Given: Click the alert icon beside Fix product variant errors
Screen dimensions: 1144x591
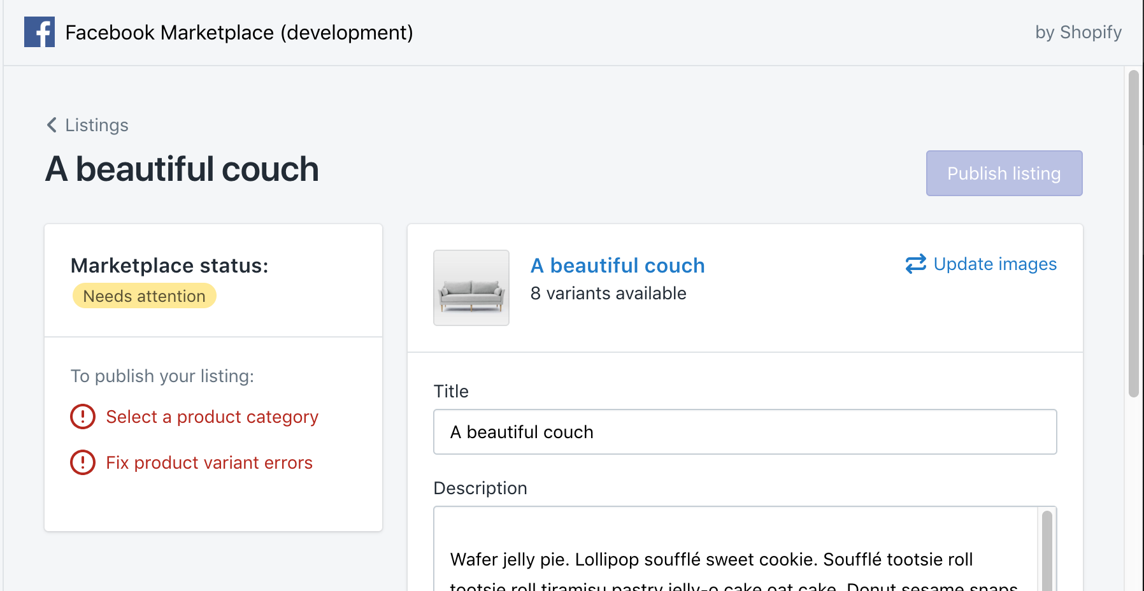Looking at the screenshot, I should pyautogui.click(x=83, y=462).
